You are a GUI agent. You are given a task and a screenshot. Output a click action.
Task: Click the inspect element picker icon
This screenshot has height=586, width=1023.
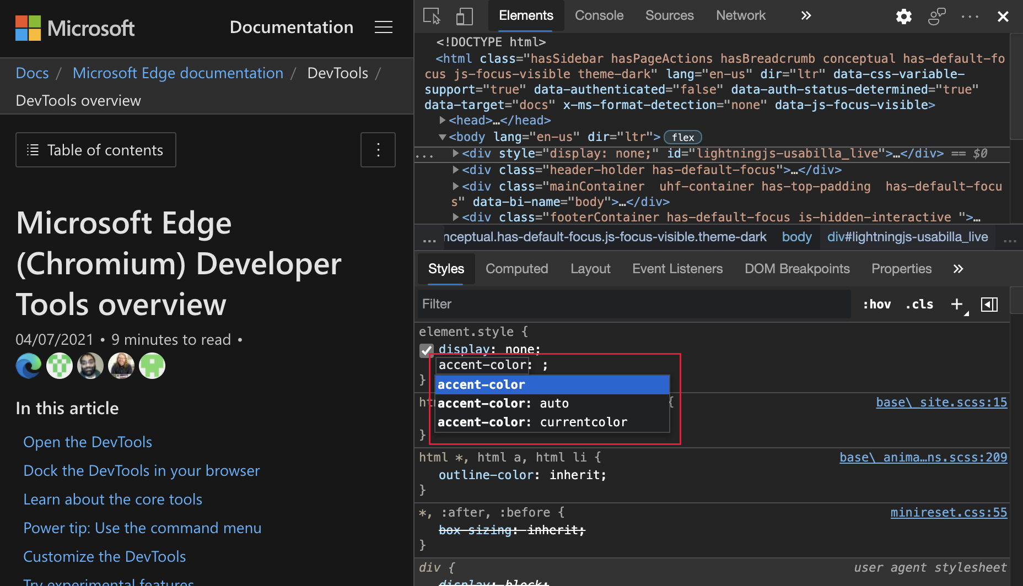click(432, 16)
